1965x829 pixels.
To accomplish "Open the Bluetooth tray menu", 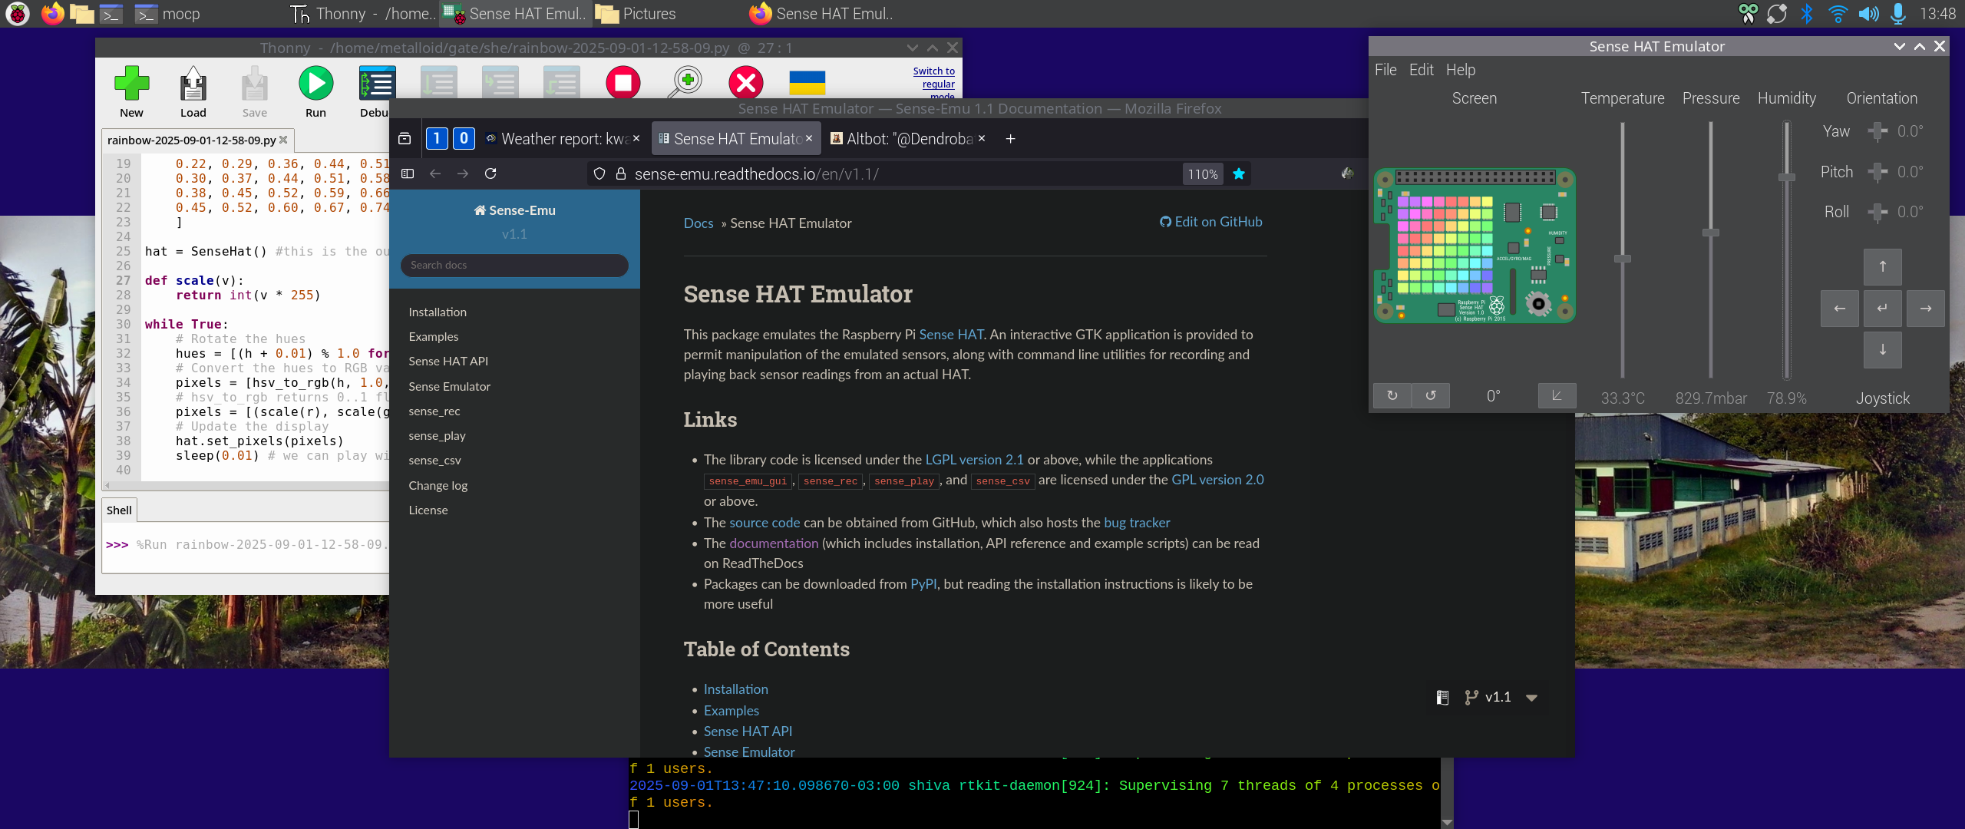I will 1806,14.
